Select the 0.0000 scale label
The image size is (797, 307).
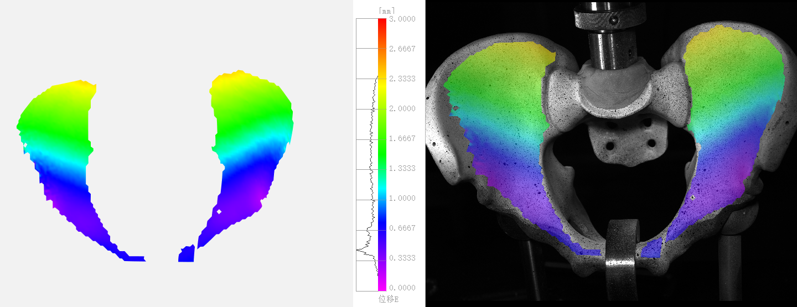[x=403, y=288]
